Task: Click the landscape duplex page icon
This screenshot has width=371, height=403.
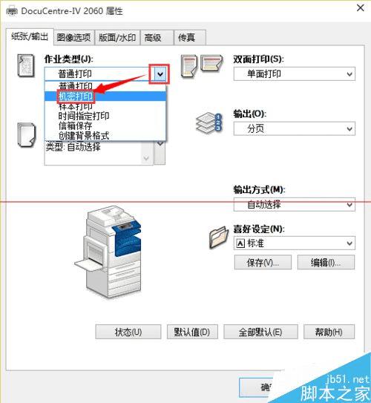Action: pyautogui.click(x=211, y=63)
